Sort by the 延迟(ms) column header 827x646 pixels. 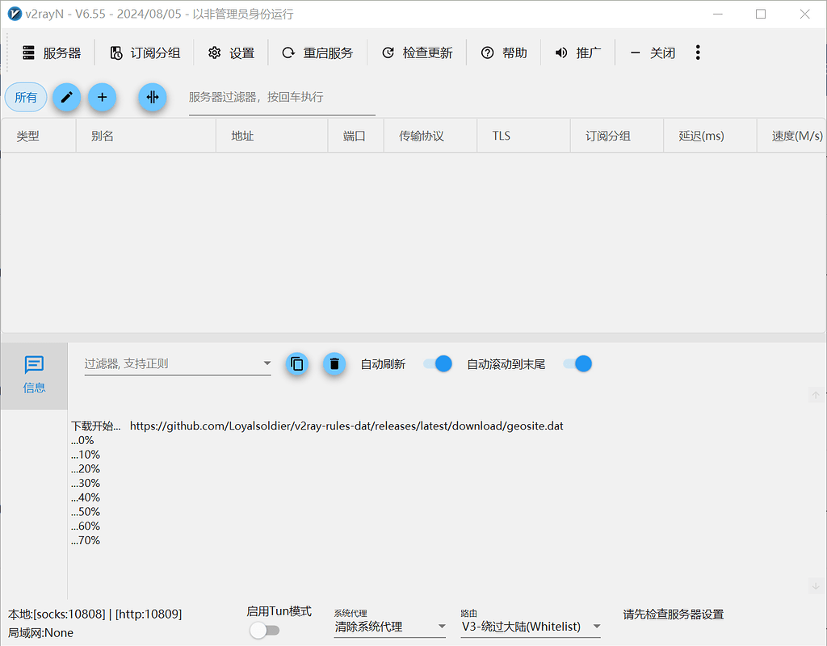click(710, 136)
